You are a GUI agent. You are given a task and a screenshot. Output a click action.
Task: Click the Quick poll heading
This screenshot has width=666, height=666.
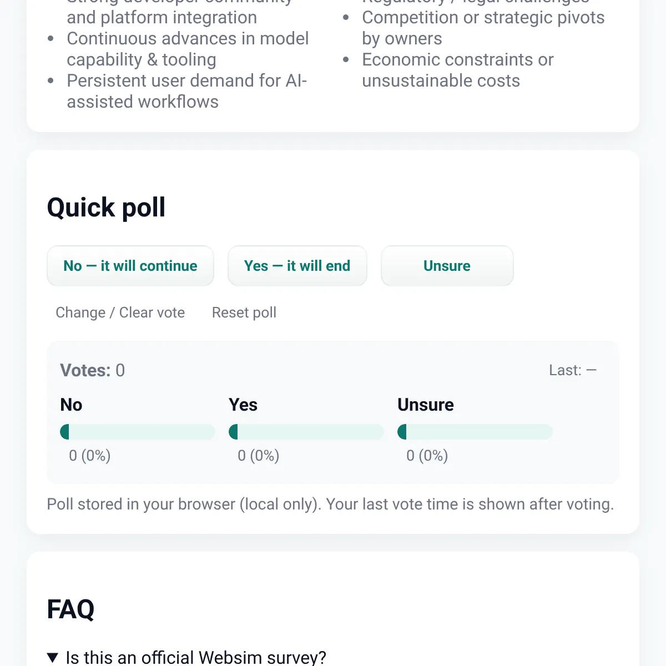(x=107, y=208)
